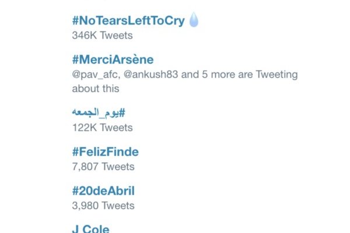Image resolution: width=350 pixels, height=233 pixels.
Task: Click "Tweets" label beneath #20deAbril
Action: coord(119,206)
